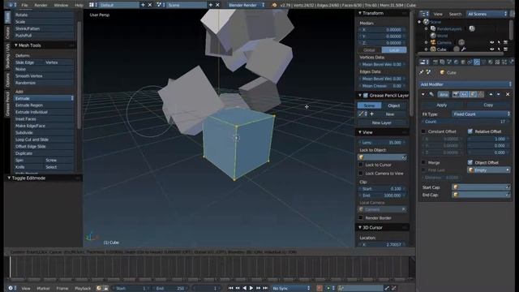
Task: Expand the Scene tree item in outliner
Action: [x=419, y=22]
